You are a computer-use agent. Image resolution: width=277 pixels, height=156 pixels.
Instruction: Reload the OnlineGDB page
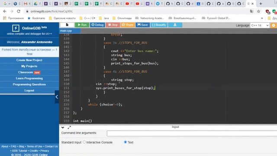(19, 11)
